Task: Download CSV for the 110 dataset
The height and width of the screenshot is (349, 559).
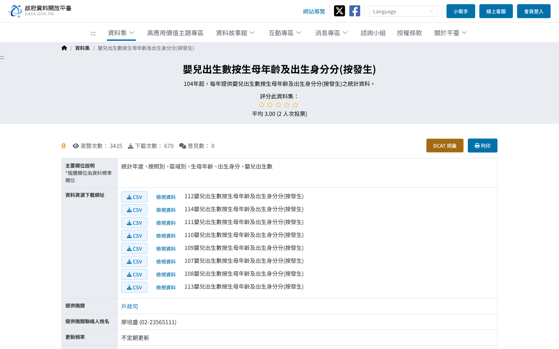Action: point(134,236)
